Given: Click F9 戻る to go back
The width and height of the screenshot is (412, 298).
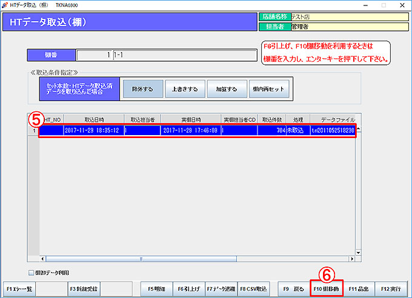Looking at the screenshot, I should coord(293,288).
